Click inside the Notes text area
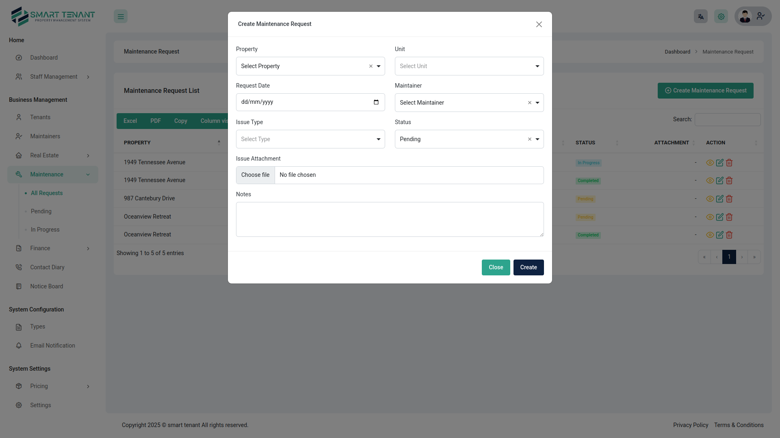Image resolution: width=780 pixels, height=438 pixels. click(x=390, y=219)
